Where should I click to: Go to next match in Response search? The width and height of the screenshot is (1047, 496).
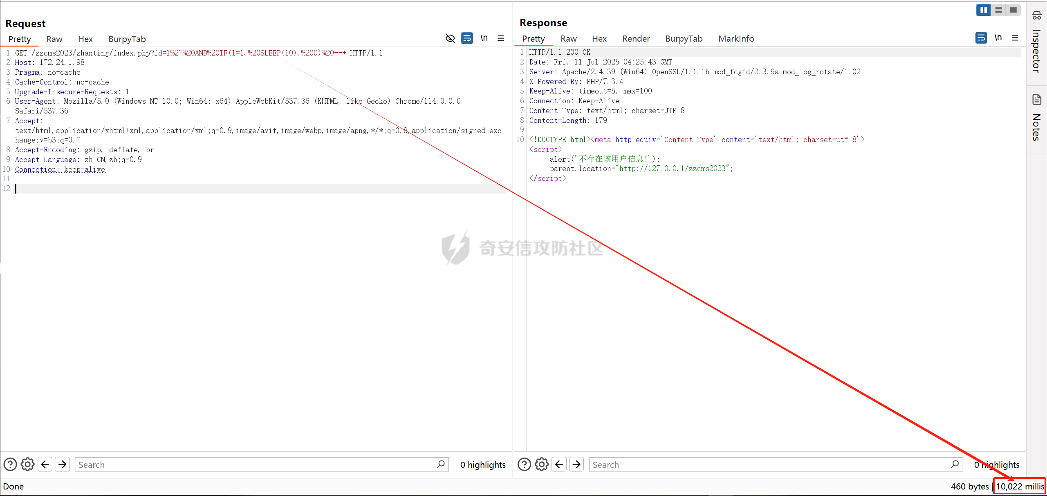point(576,465)
